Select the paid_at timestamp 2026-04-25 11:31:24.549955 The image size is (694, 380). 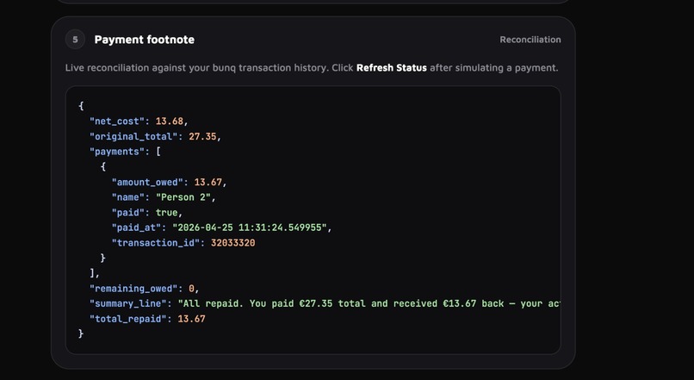pyautogui.click(x=250, y=227)
